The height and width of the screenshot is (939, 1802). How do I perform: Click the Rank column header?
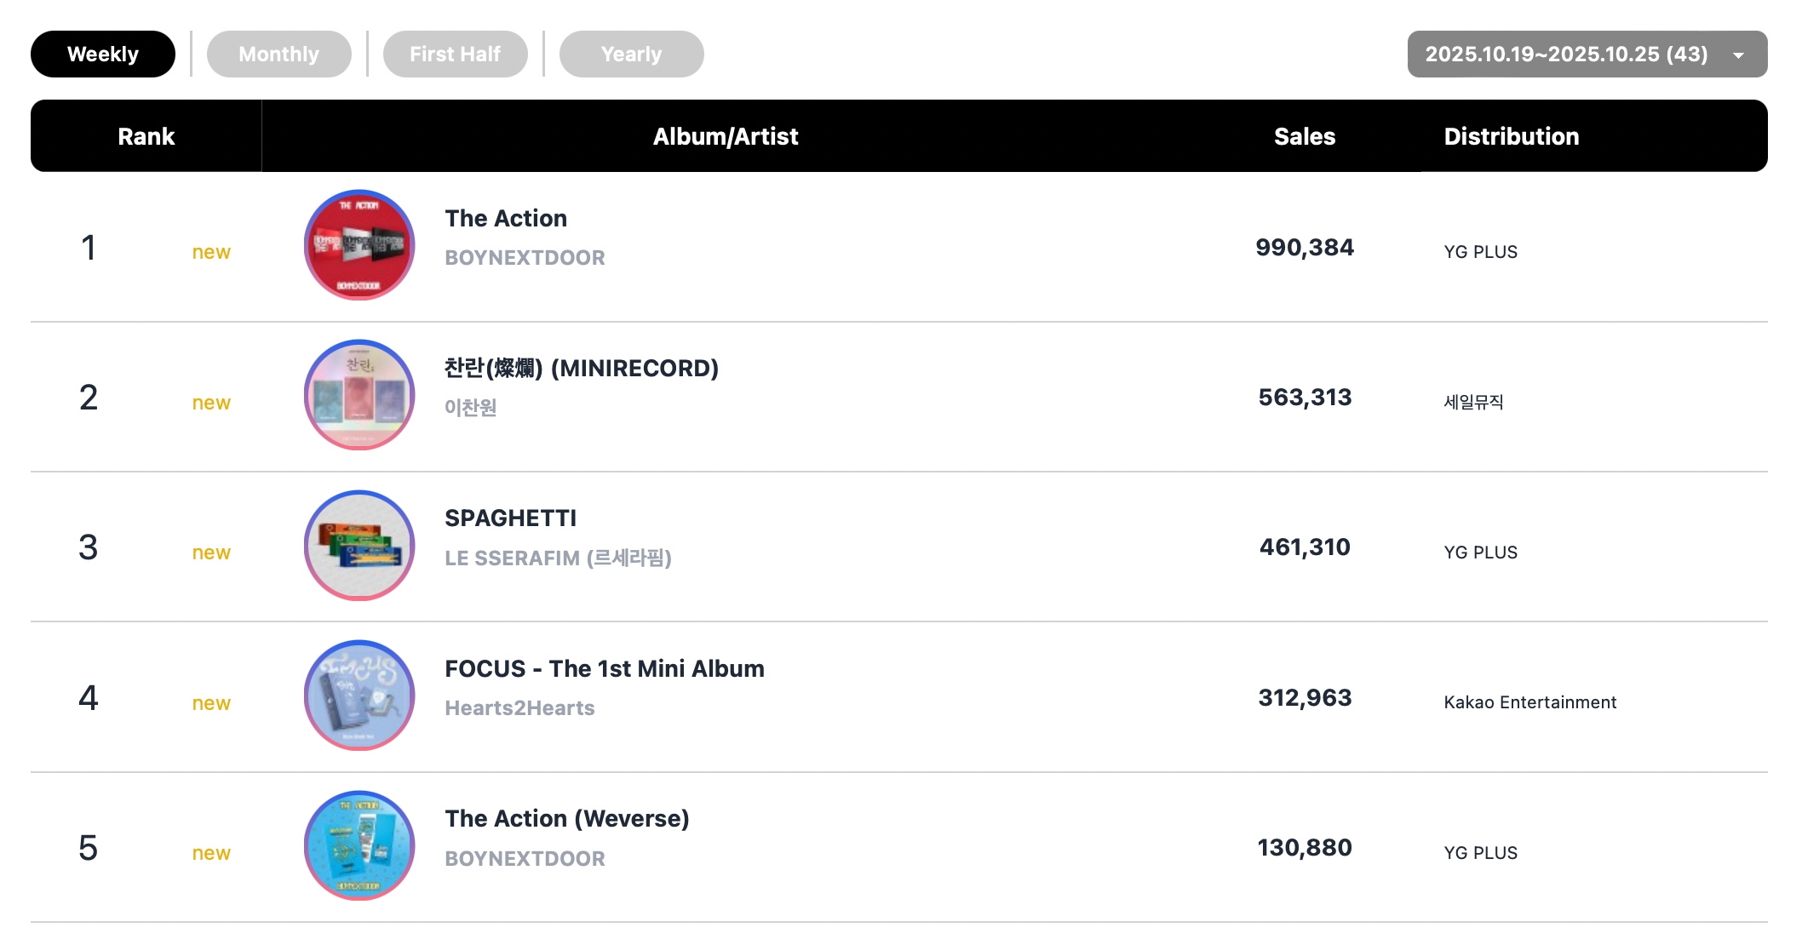[146, 136]
